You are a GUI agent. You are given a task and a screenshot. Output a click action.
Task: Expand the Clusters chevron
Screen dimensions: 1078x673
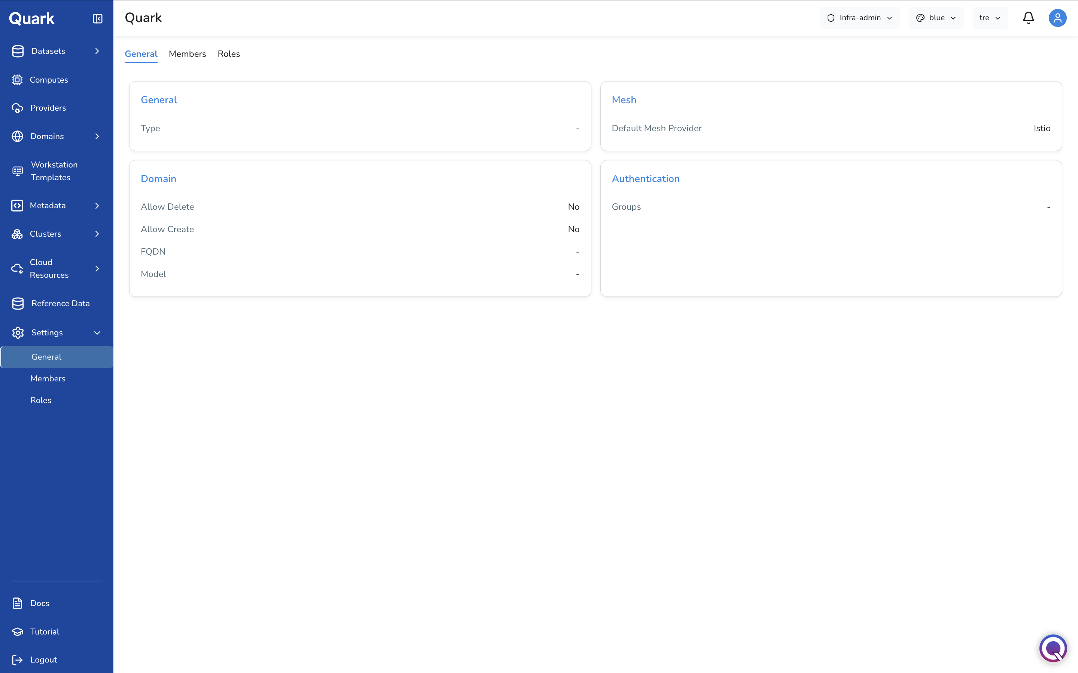[x=97, y=234]
